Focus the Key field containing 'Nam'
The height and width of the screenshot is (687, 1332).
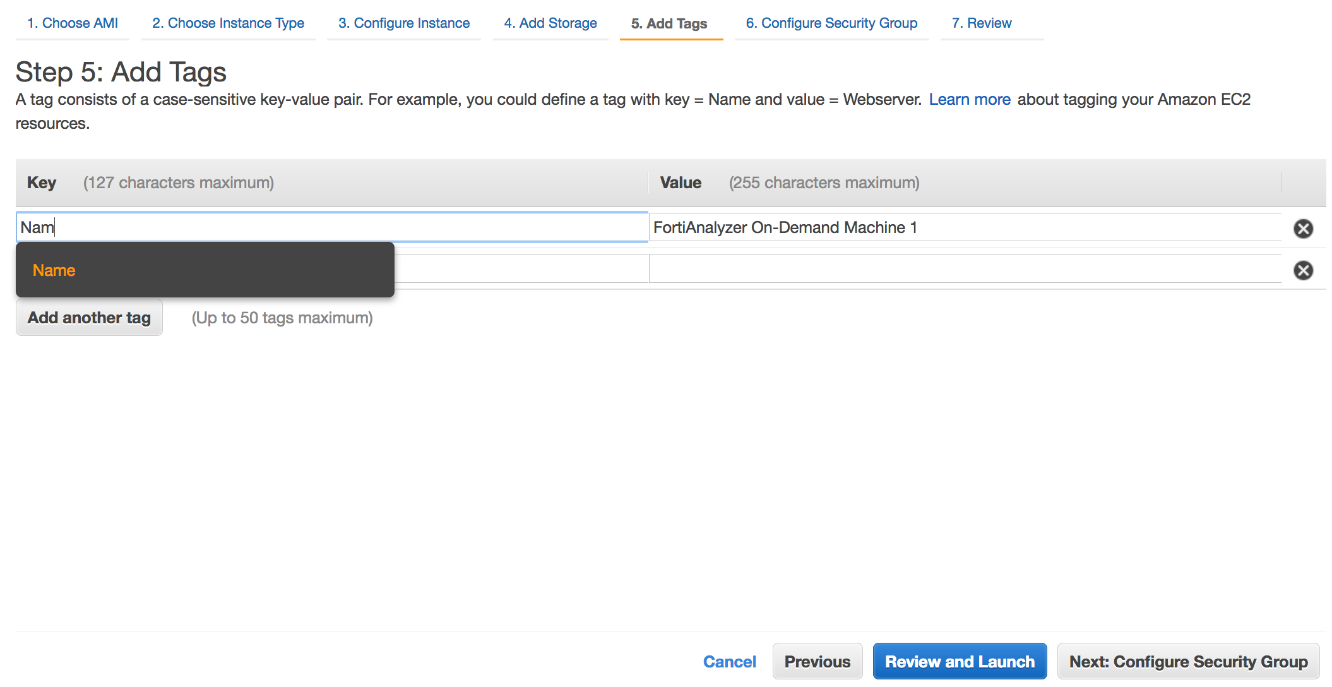coord(331,227)
